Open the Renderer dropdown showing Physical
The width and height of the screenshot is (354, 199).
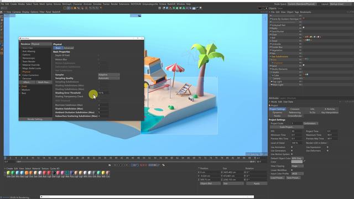point(41,44)
